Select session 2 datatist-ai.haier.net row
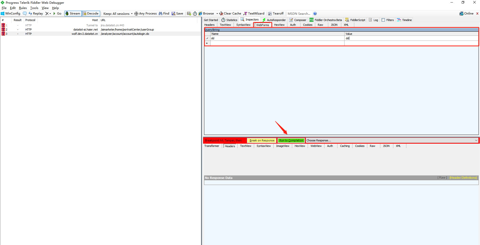The image size is (480, 245). click(x=101, y=30)
